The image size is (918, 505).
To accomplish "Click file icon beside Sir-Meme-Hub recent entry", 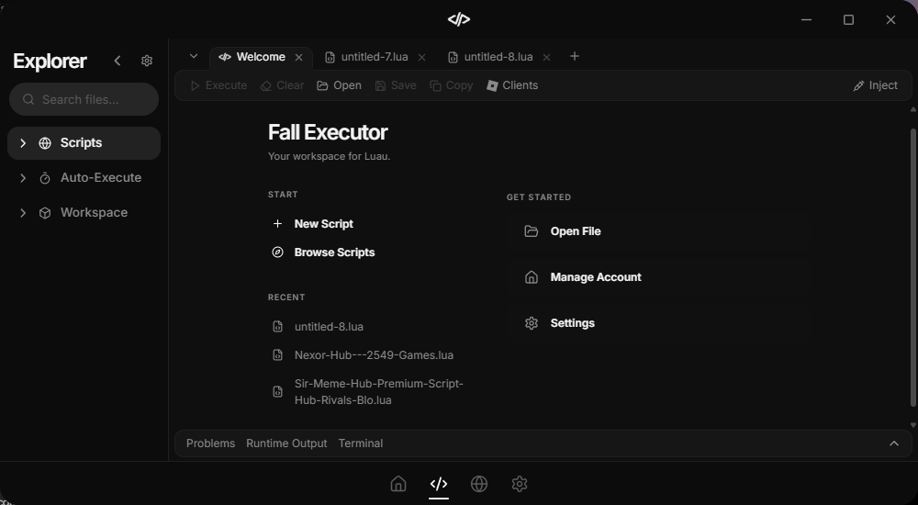I will [278, 392].
